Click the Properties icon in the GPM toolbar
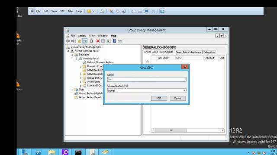Viewport: 277px width, 155px height. [103, 41]
